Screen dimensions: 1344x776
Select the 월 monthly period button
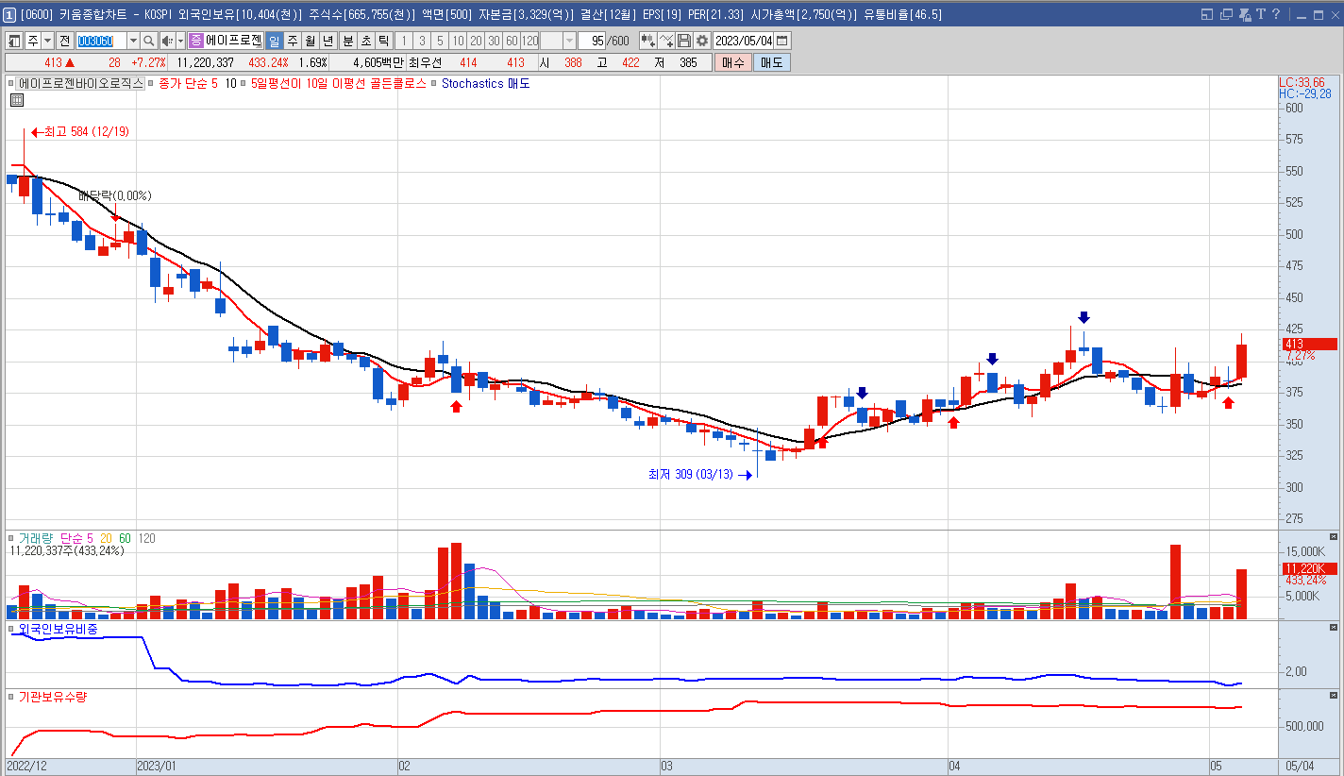coord(310,41)
